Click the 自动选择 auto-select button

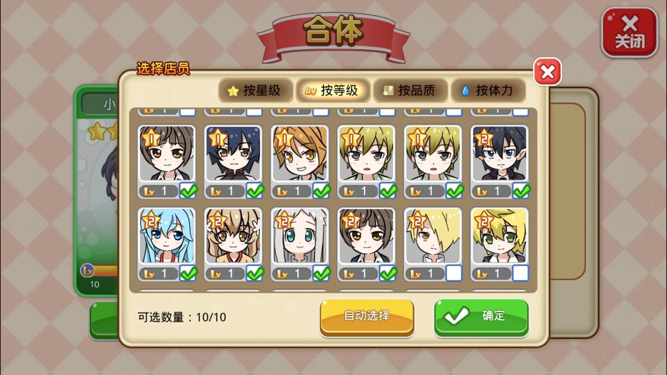tap(367, 317)
